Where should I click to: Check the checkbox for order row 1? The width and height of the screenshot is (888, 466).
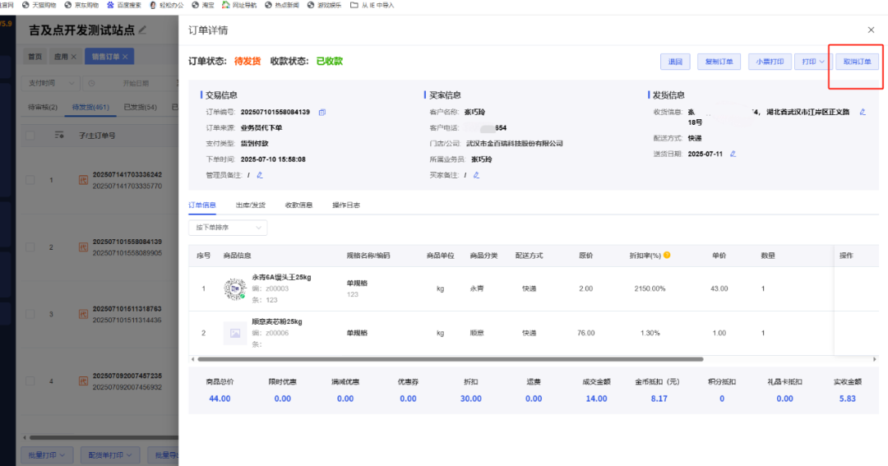(x=30, y=180)
